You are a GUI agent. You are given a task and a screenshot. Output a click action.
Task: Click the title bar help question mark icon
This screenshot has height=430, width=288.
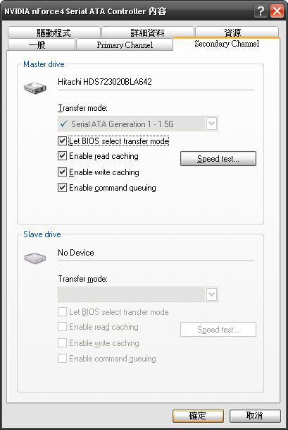tap(261, 11)
